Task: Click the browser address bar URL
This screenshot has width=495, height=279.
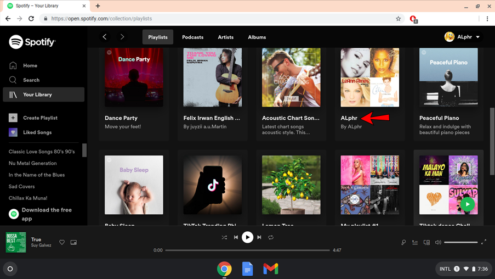Action: [101, 19]
